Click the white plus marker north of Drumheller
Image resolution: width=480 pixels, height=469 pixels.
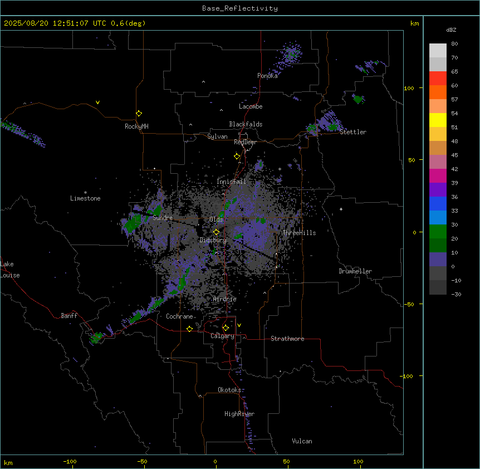341,209
